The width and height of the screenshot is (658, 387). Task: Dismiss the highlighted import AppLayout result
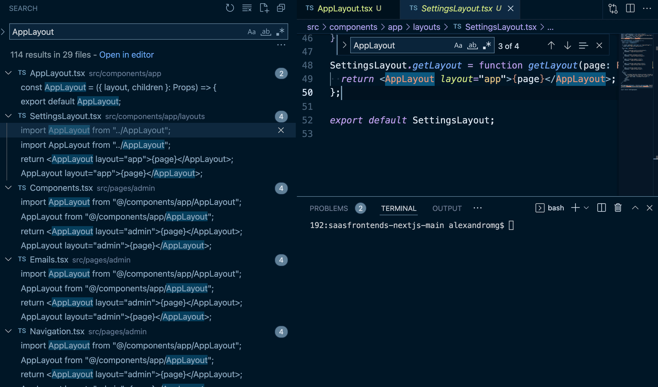[x=281, y=130]
